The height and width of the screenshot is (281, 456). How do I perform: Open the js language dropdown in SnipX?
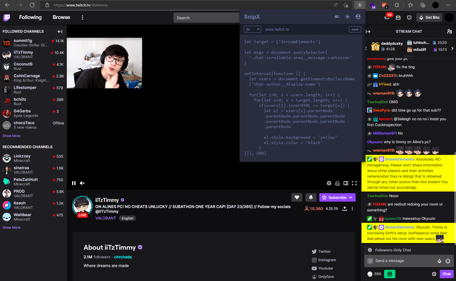[x=252, y=29]
